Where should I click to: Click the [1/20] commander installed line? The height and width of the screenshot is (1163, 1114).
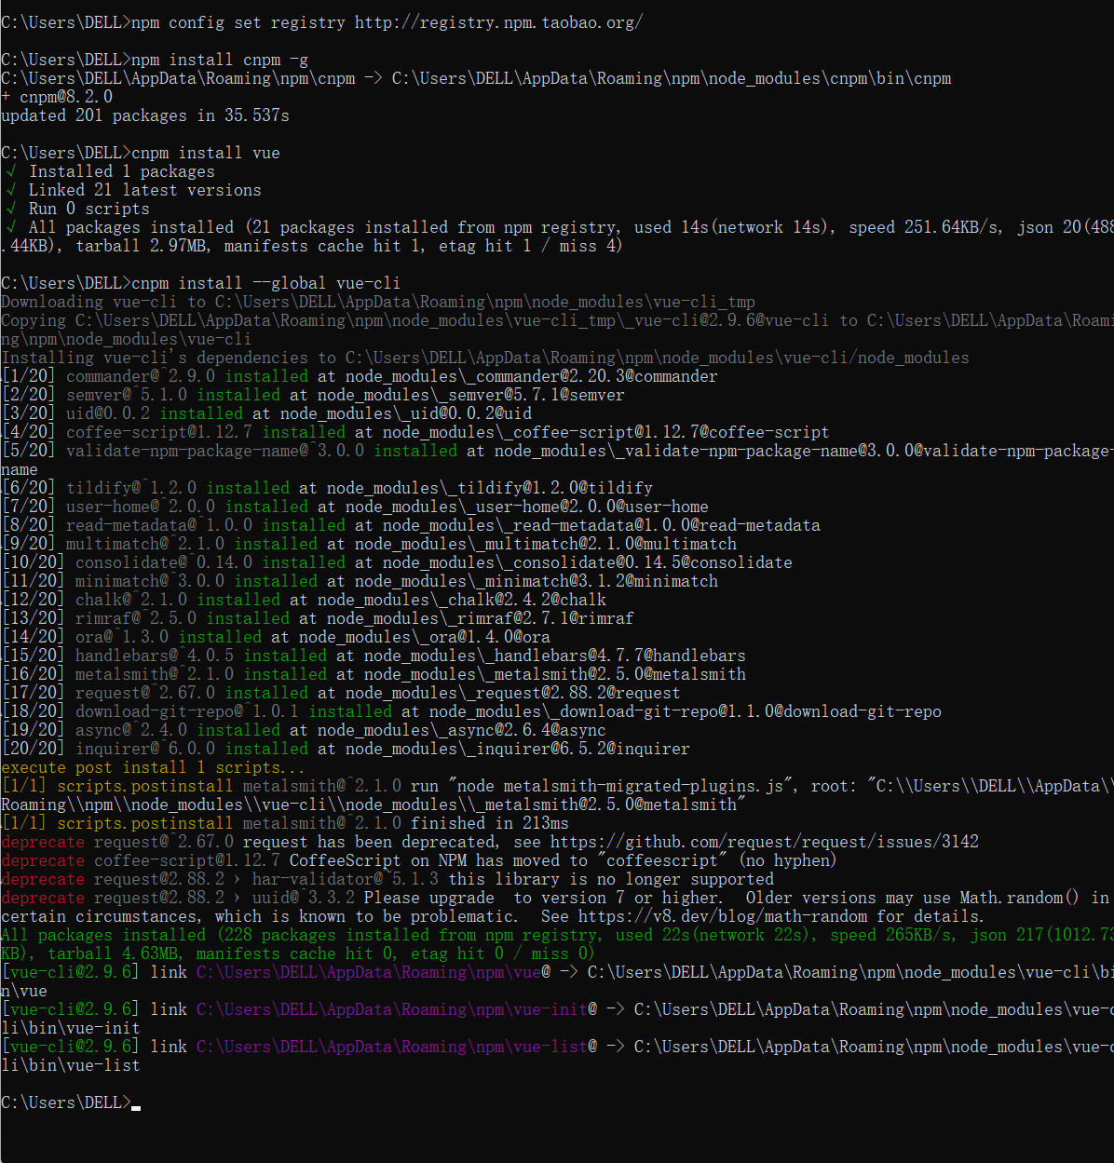click(x=360, y=376)
